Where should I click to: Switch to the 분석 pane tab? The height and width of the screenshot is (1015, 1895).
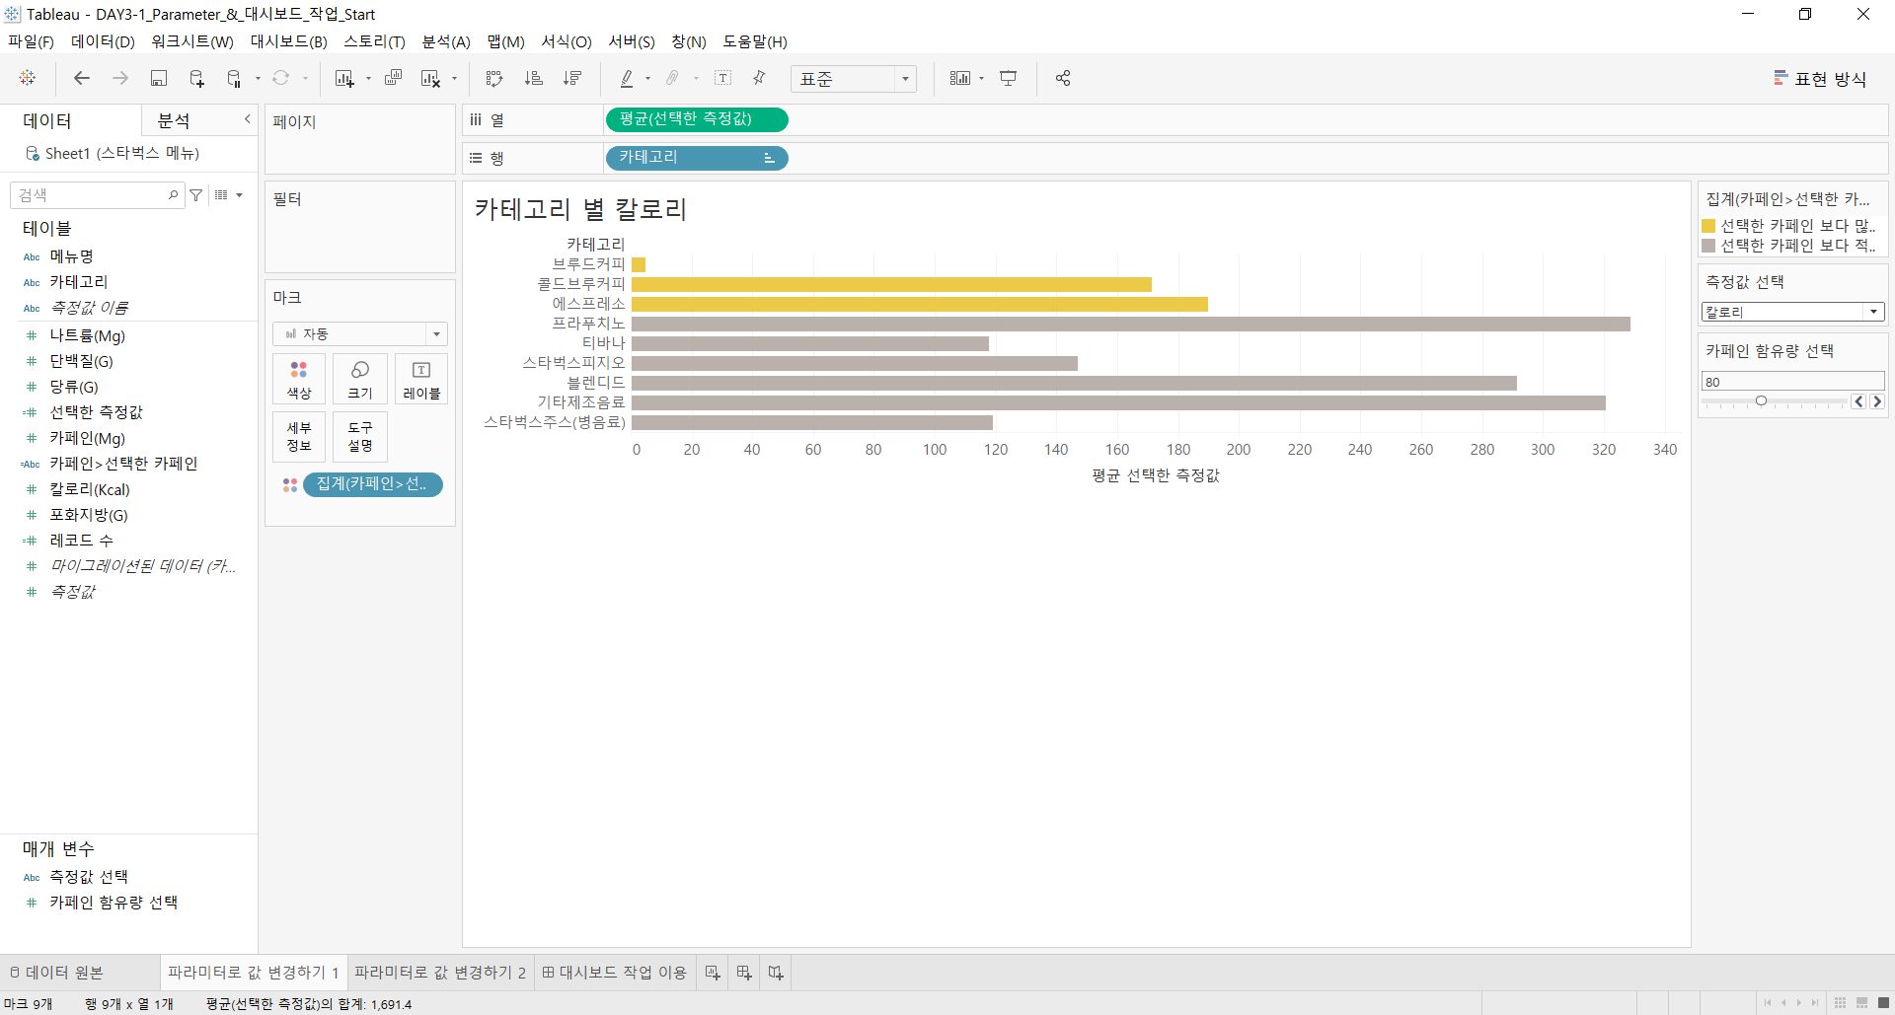pos(174,120)
